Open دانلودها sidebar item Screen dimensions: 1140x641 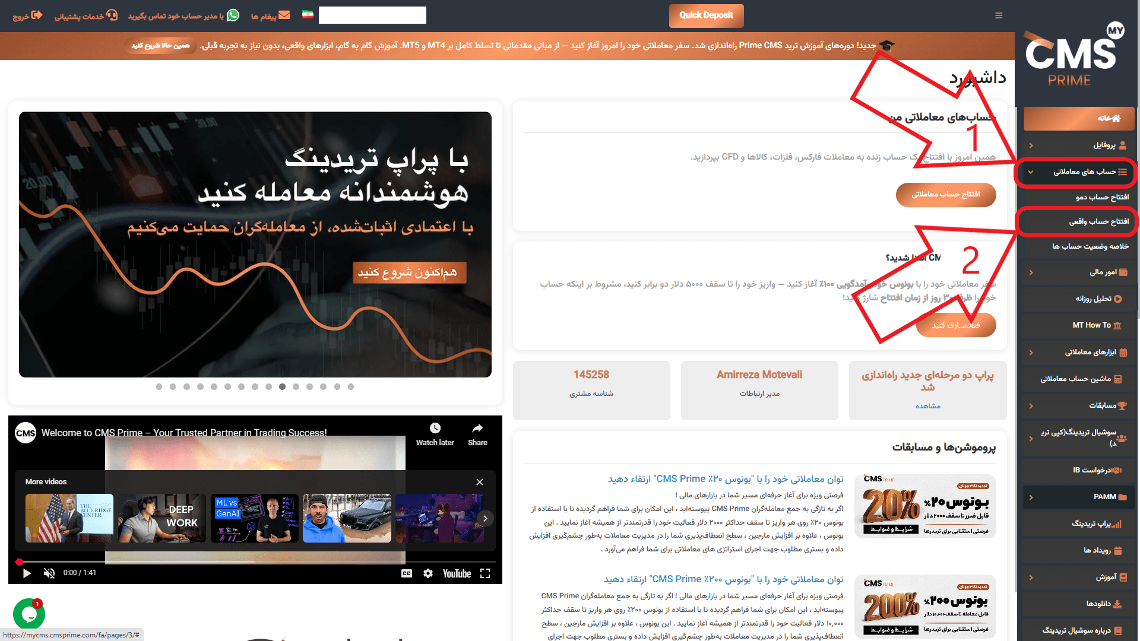coord(1079,604)
